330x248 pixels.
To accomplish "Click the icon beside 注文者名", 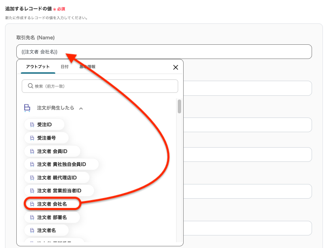I will 32,230.
